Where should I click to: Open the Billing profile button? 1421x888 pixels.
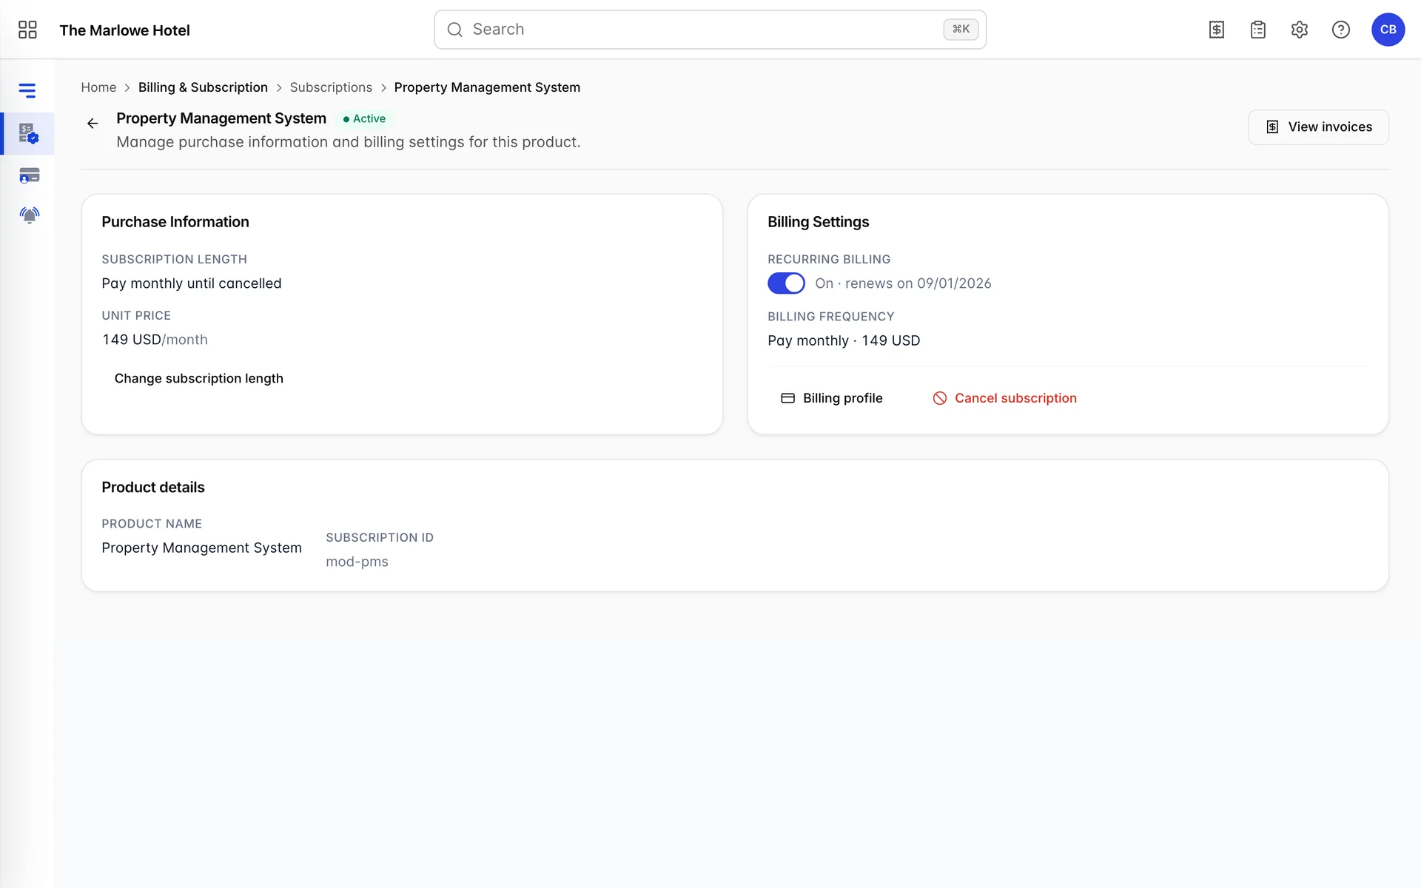pyautogui.click(x=832, y=398)
